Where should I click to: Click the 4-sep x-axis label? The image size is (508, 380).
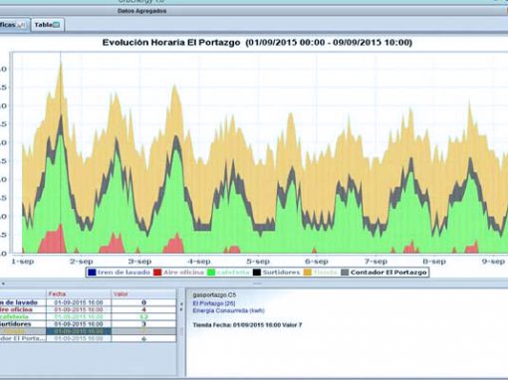pyautogui.click(x=199, y=262)
